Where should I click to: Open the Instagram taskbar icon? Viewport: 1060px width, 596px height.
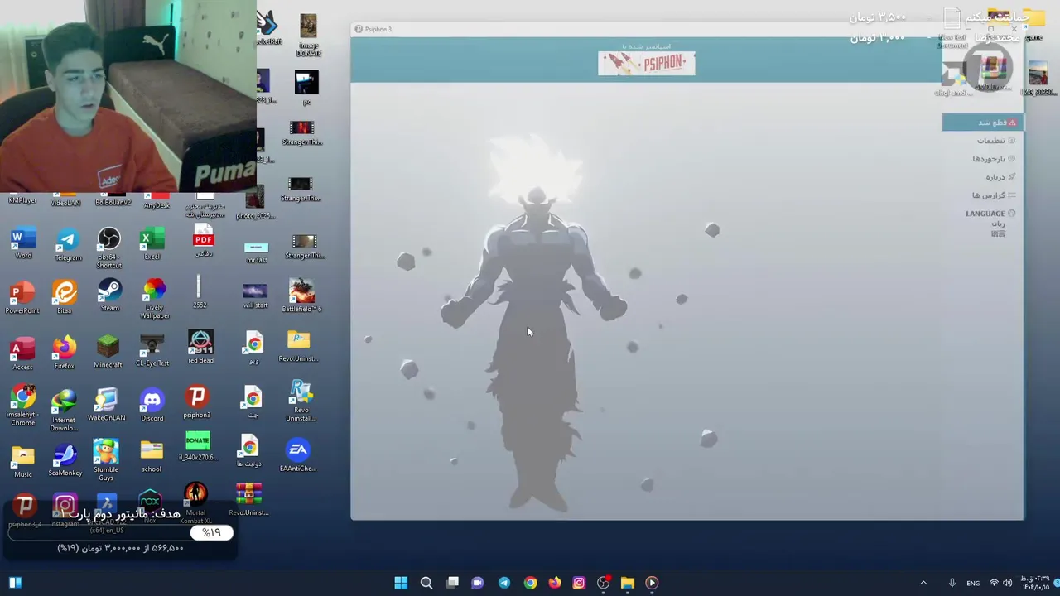pyautogui.click(x=579, y=583)
